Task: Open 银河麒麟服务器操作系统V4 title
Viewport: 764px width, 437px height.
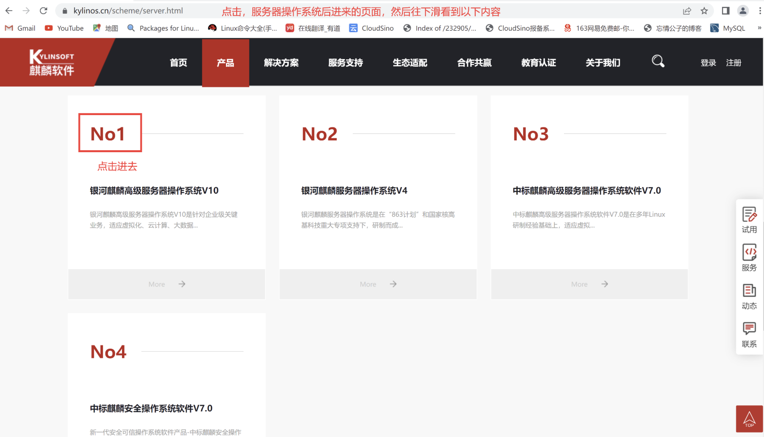Action: click(354, 191)
